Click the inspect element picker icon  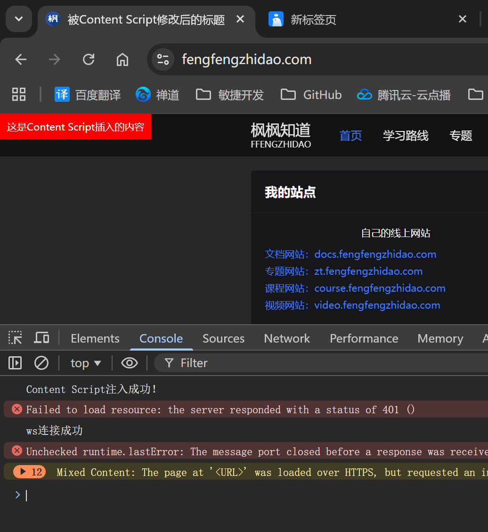point(15,338)
